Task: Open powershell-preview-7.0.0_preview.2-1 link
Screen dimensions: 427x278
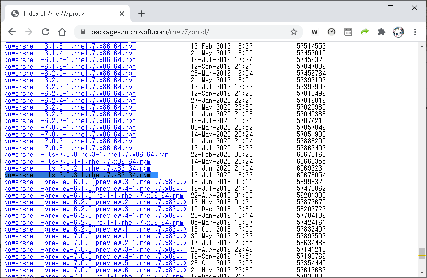Action: (96, 243)
